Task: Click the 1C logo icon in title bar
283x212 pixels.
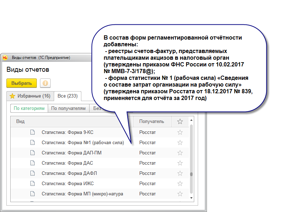Action: (x=5, y=58)
